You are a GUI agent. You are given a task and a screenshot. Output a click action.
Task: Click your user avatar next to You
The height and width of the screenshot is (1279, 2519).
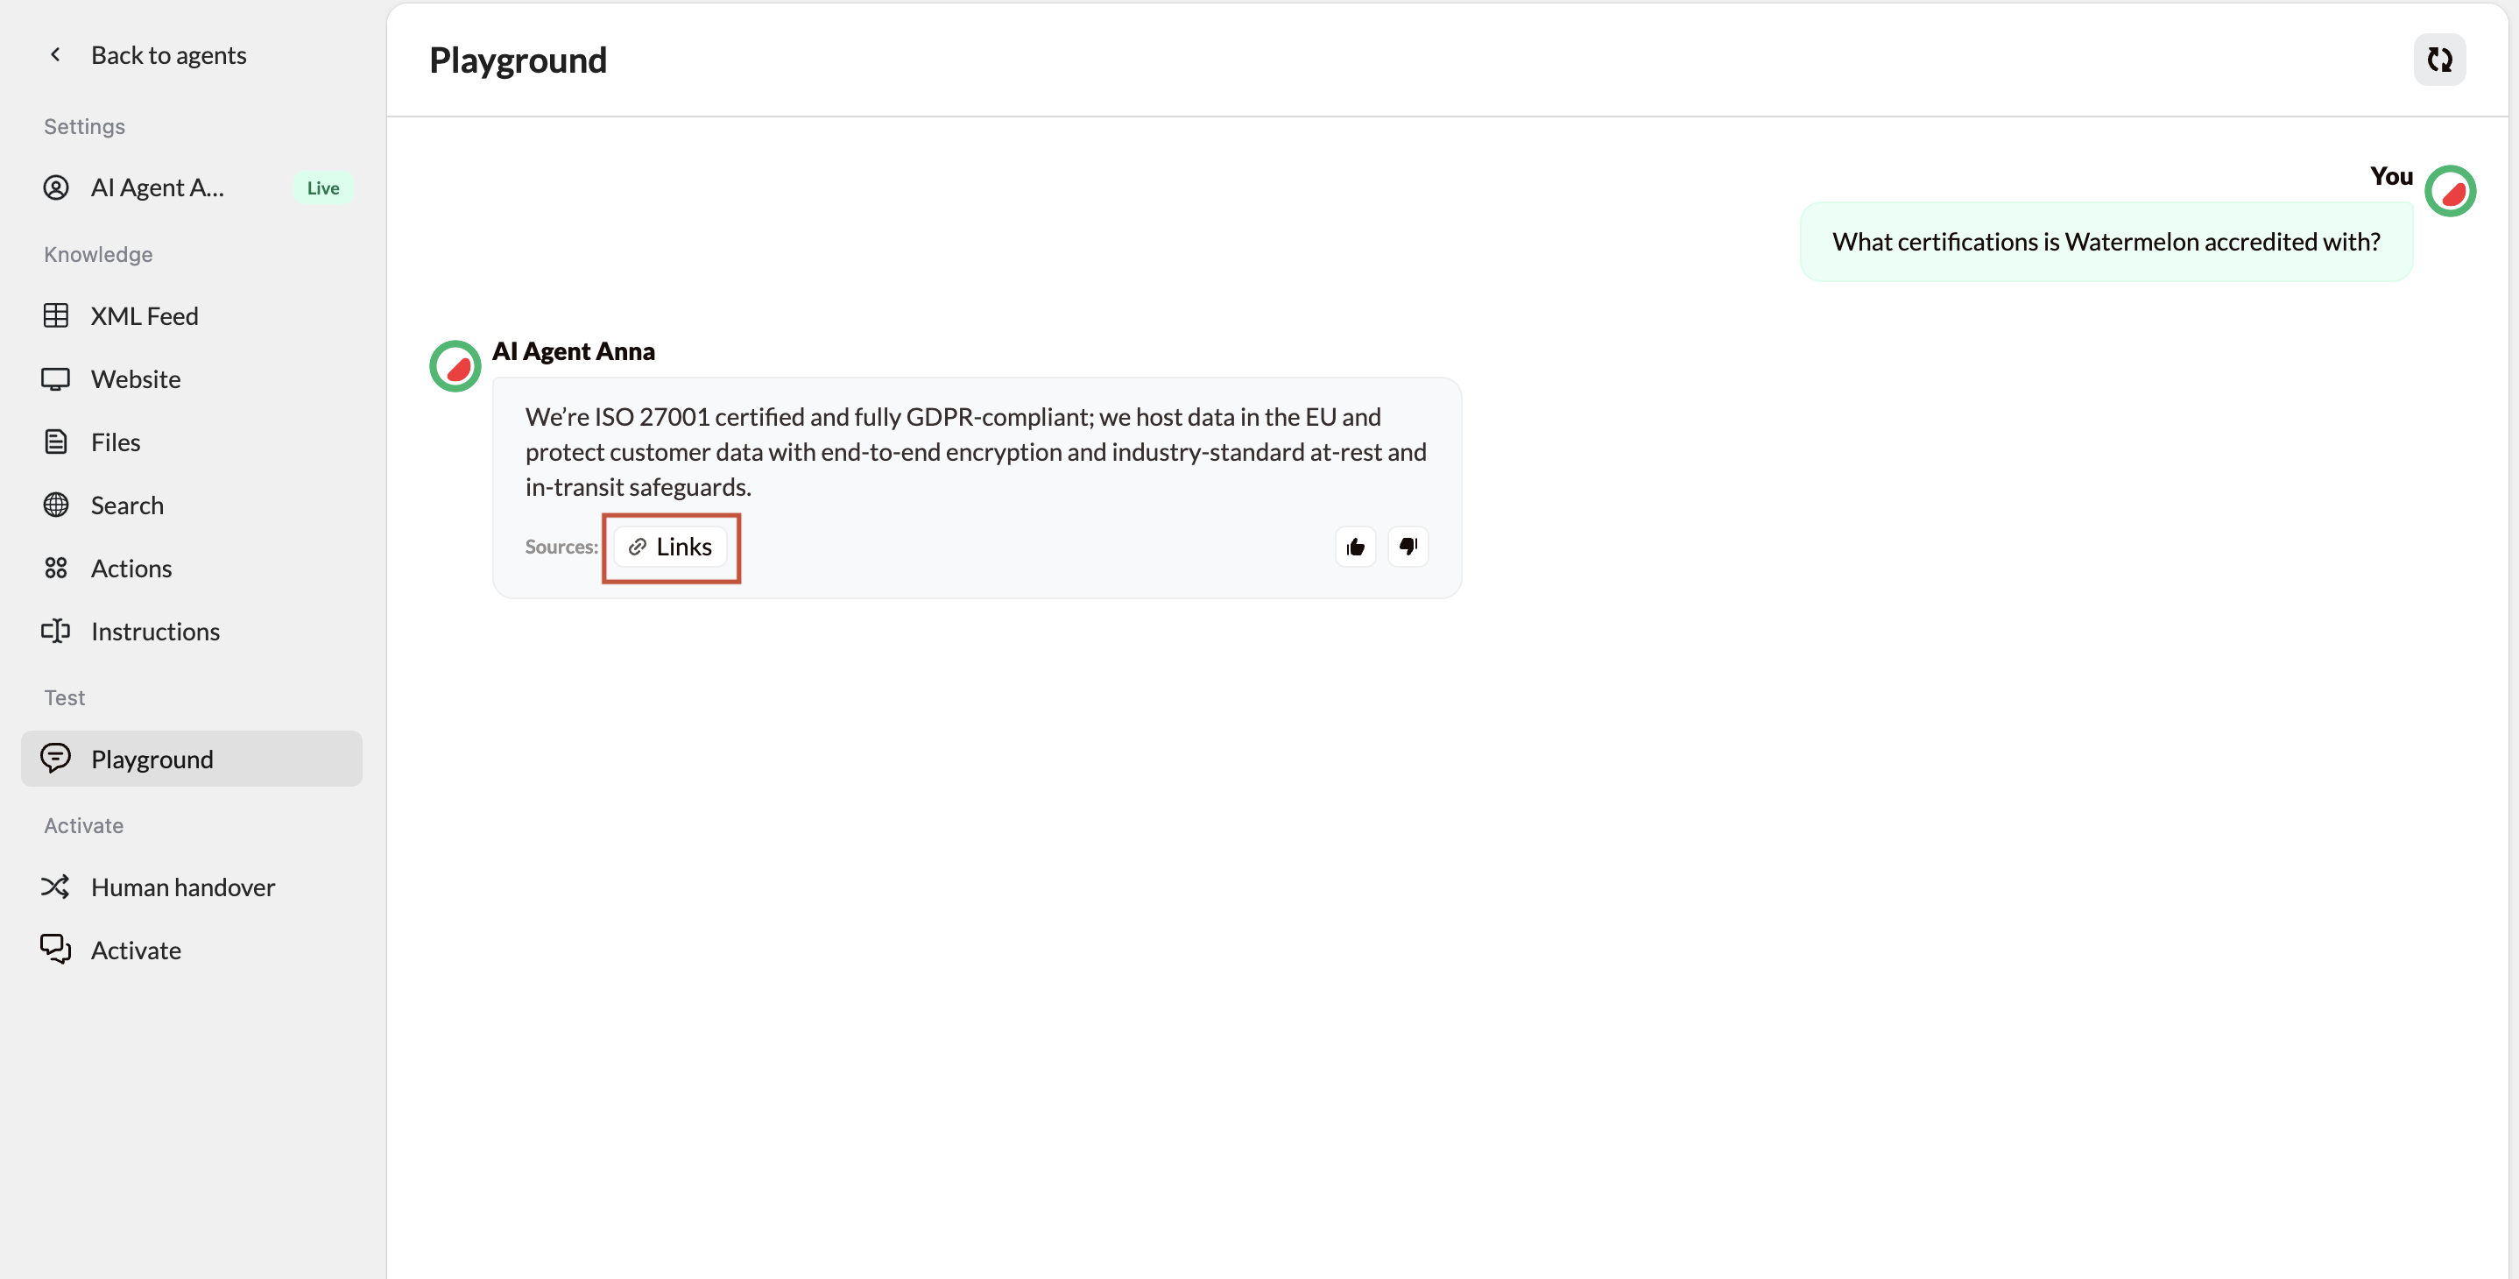2450,192
